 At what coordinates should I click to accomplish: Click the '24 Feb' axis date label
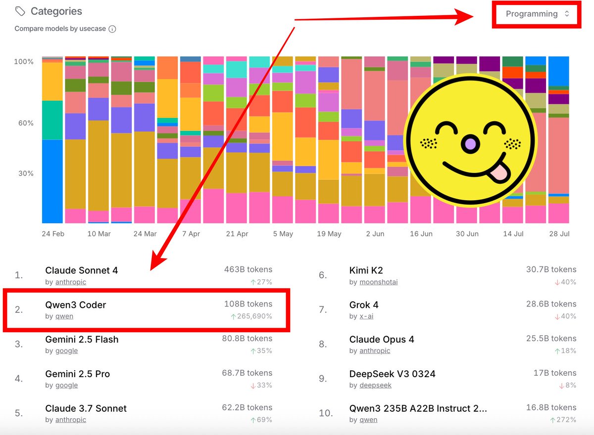click(53, 234)
